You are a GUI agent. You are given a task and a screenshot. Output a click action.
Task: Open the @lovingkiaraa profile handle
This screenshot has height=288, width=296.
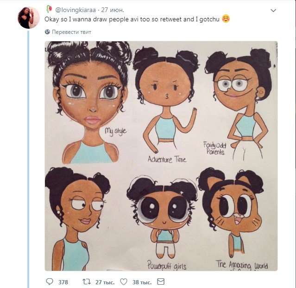coord(76,10)
